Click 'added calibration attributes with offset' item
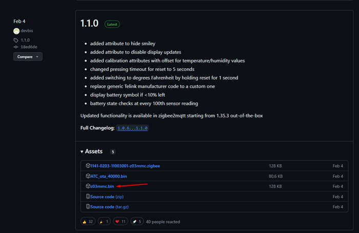This screenshot has height=233, width=359. click(167, 61)
